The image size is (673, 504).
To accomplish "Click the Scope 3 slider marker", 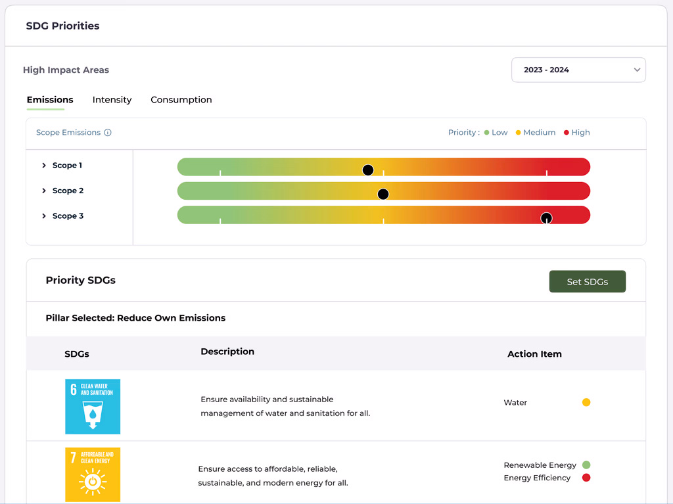I will tap(546, 218).
